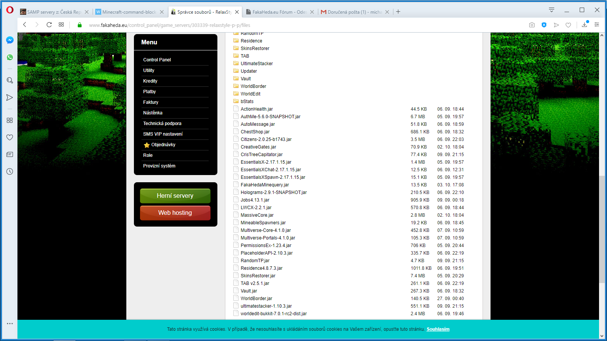Screen dimensions: 607x341
Task: Open the TAB folder
Action: pos(245,56)
